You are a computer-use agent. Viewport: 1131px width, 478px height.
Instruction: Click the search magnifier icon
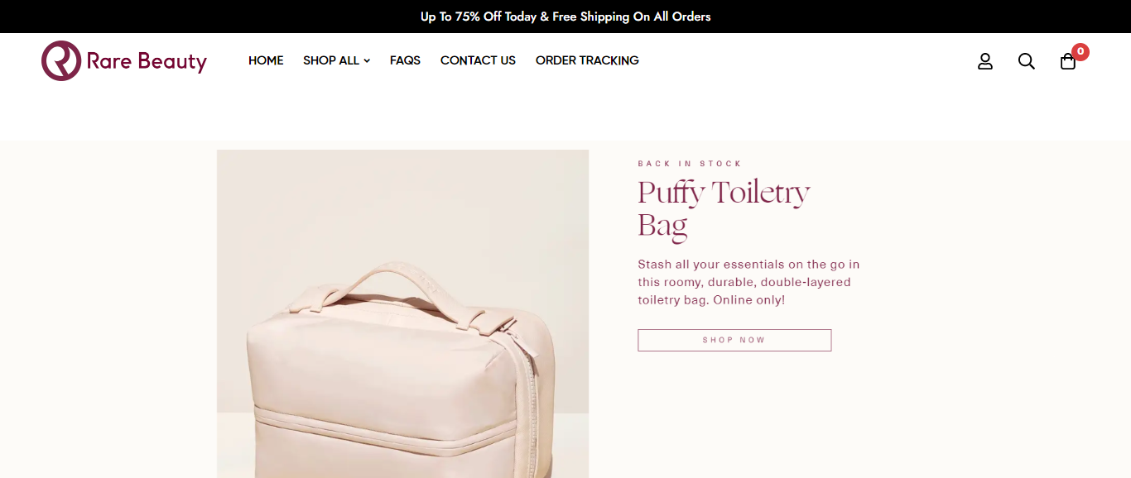coord(1027,61)
